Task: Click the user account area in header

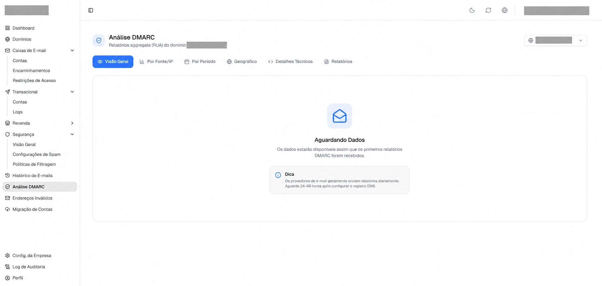Action: pos(556,11)
